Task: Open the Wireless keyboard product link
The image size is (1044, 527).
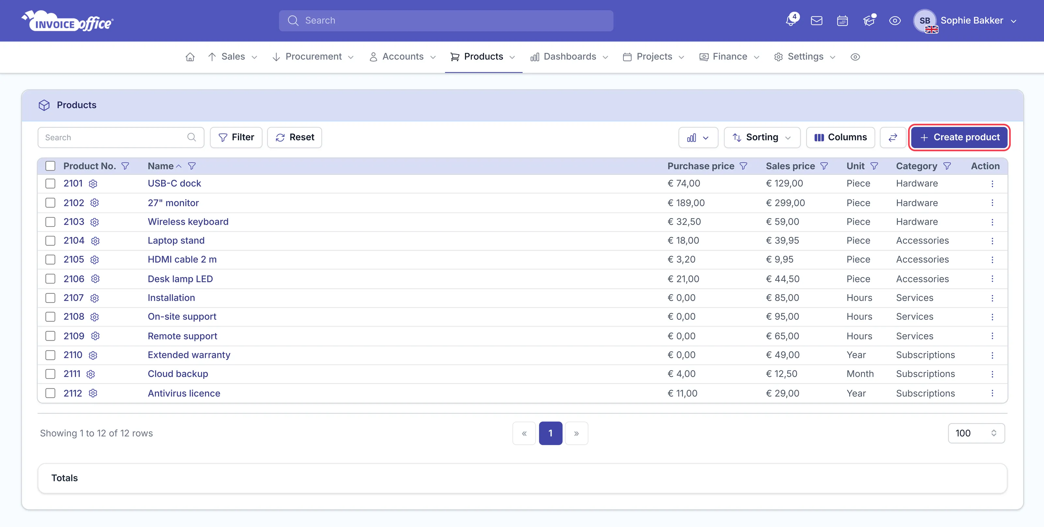Action: coord(188,222)
